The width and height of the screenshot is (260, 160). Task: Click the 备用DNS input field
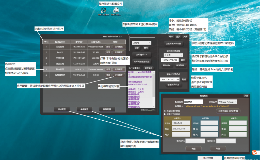(226, 141)
